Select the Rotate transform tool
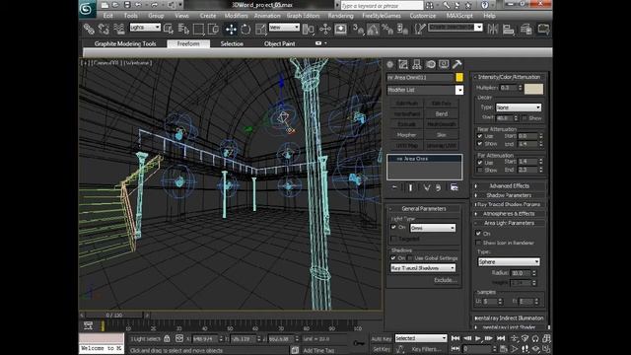The width and height of the screenshot is (631, 355). pyautogui.click(x=245, y=29)
